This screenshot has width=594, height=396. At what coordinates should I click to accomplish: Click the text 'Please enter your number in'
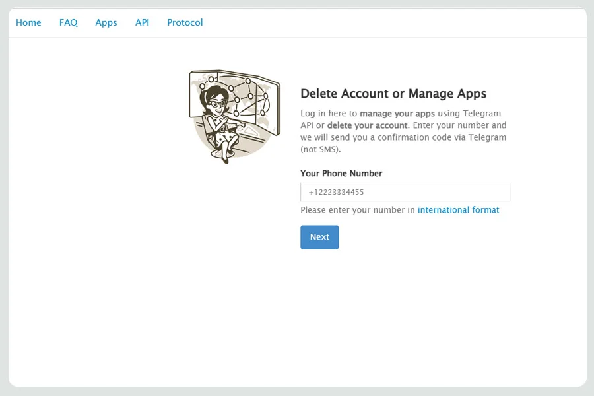click(358, 210)
